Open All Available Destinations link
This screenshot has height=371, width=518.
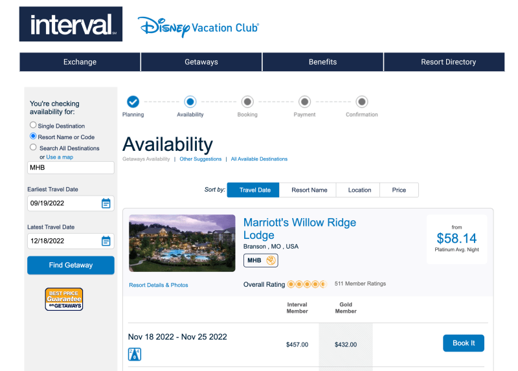(260, 159)
